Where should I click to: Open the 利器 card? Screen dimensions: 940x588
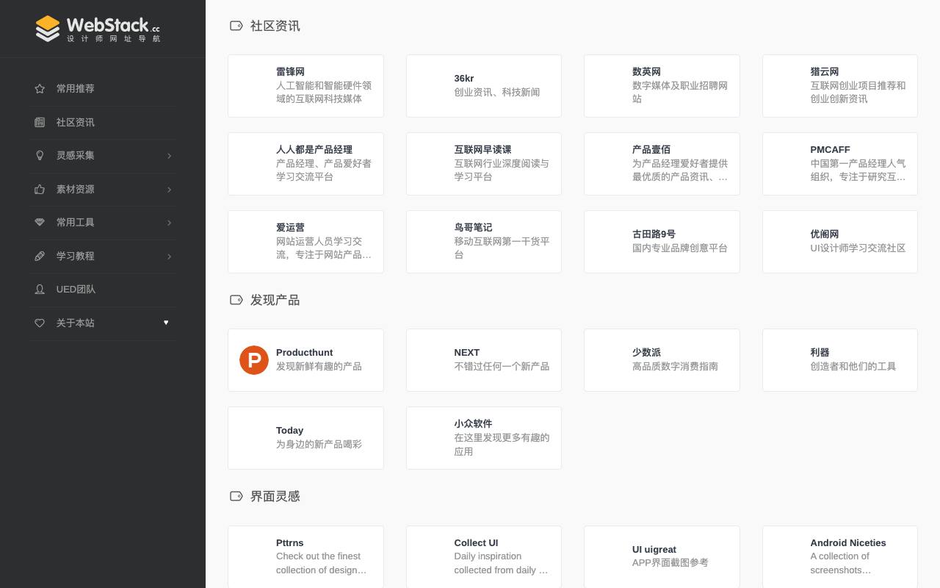pyautogui.click(x=840, y=360)
